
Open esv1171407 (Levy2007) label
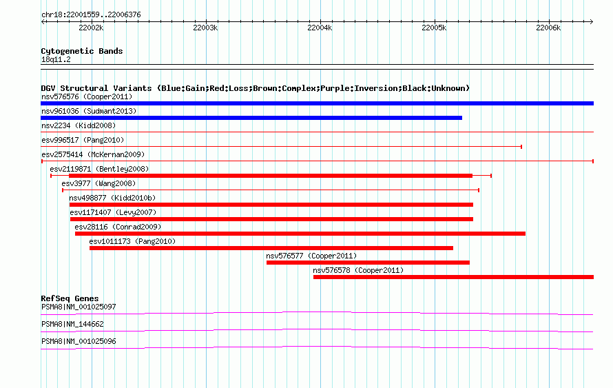click(x=113, y=212)
